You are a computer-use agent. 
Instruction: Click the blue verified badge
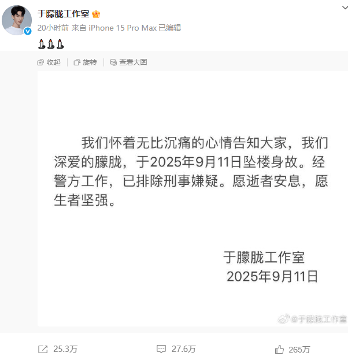(x=28, y=31)
